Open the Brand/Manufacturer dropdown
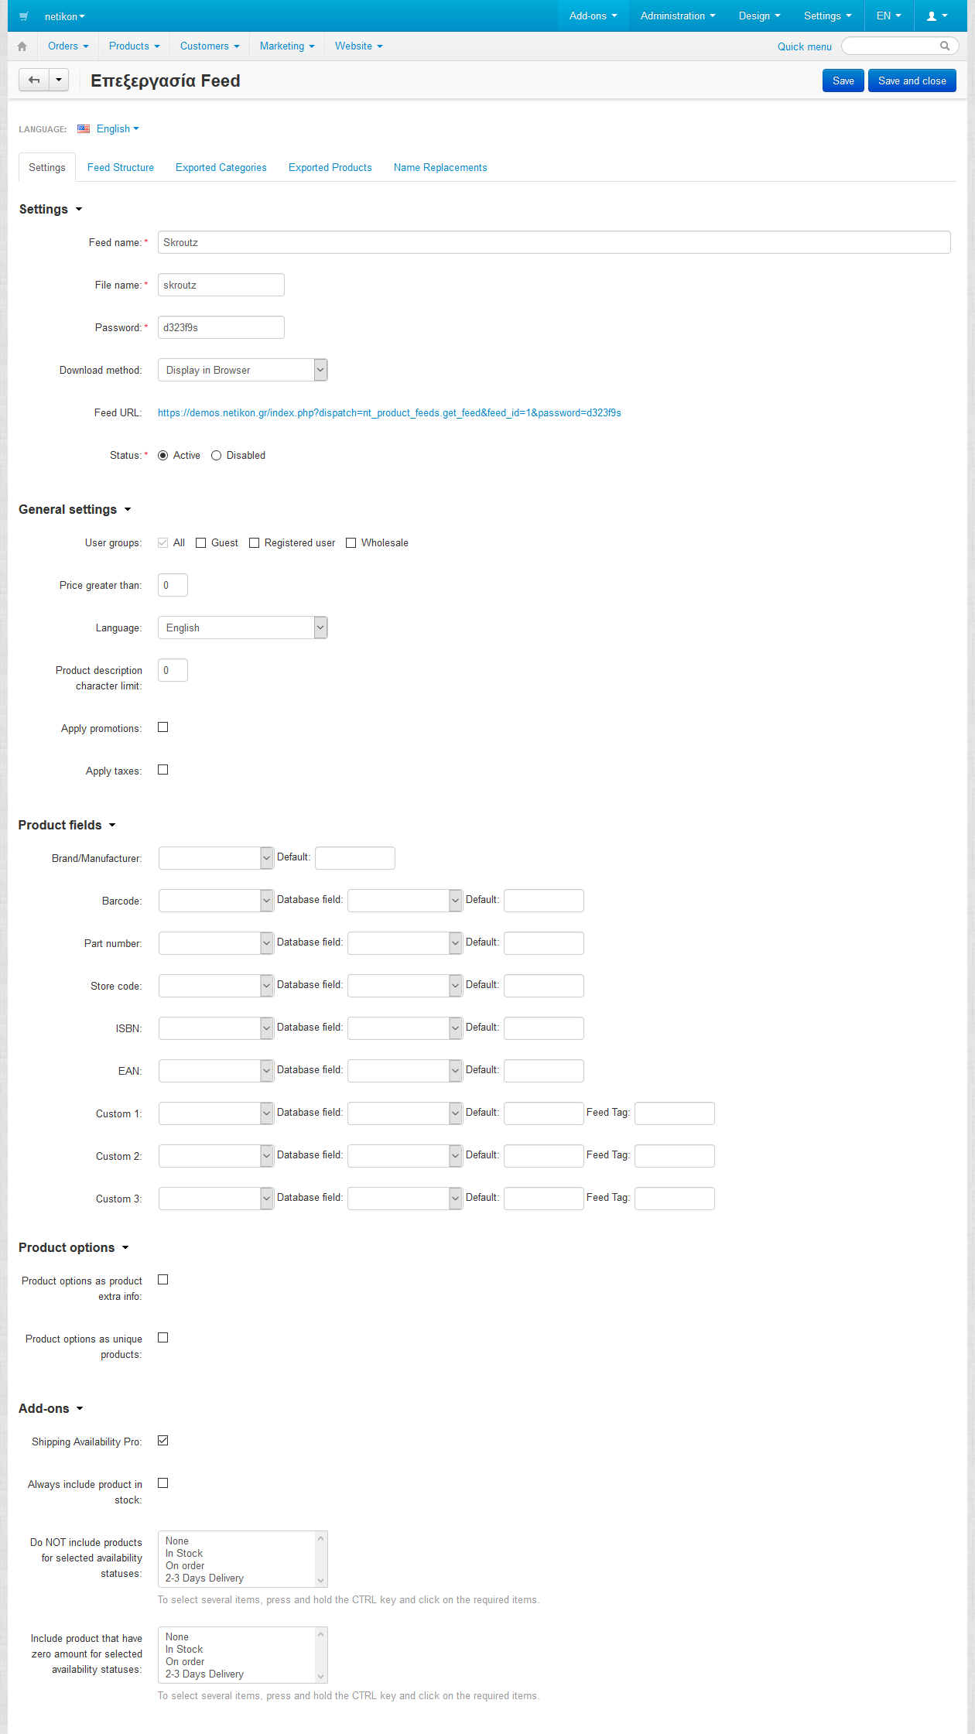975x1734 pixels. tap(216, 858)
